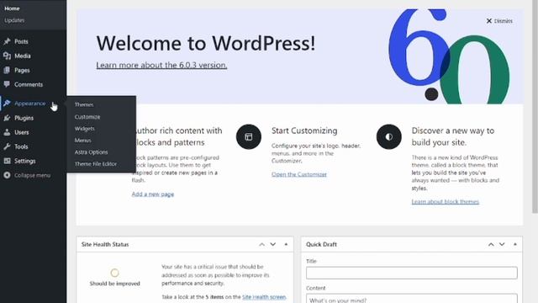Move Quick Draft panel up

(491, 244)
